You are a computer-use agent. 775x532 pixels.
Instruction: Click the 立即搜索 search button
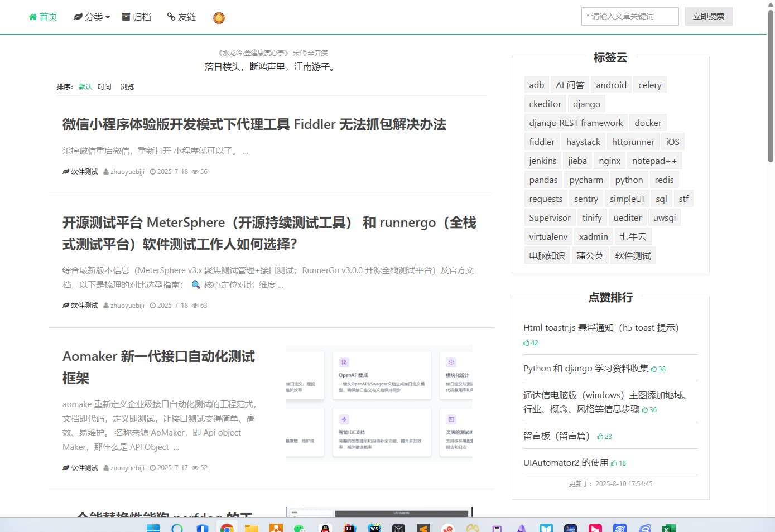pyautogui.click(x=708, y=16)
